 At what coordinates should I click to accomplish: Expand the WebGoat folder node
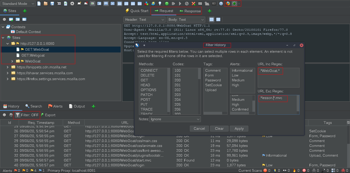coord(12,61)
